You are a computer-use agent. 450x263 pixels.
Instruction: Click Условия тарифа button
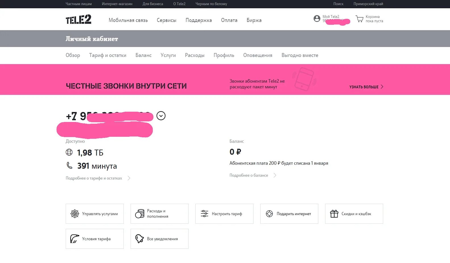(95, 239)
